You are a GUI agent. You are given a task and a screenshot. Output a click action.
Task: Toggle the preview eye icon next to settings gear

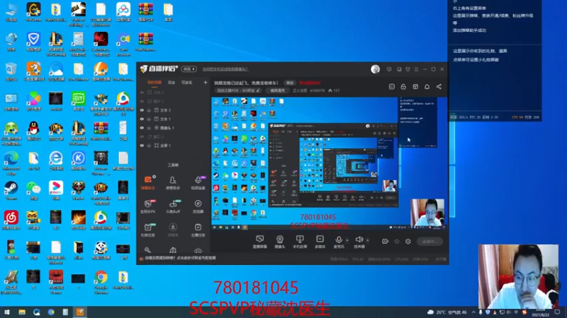397,241
